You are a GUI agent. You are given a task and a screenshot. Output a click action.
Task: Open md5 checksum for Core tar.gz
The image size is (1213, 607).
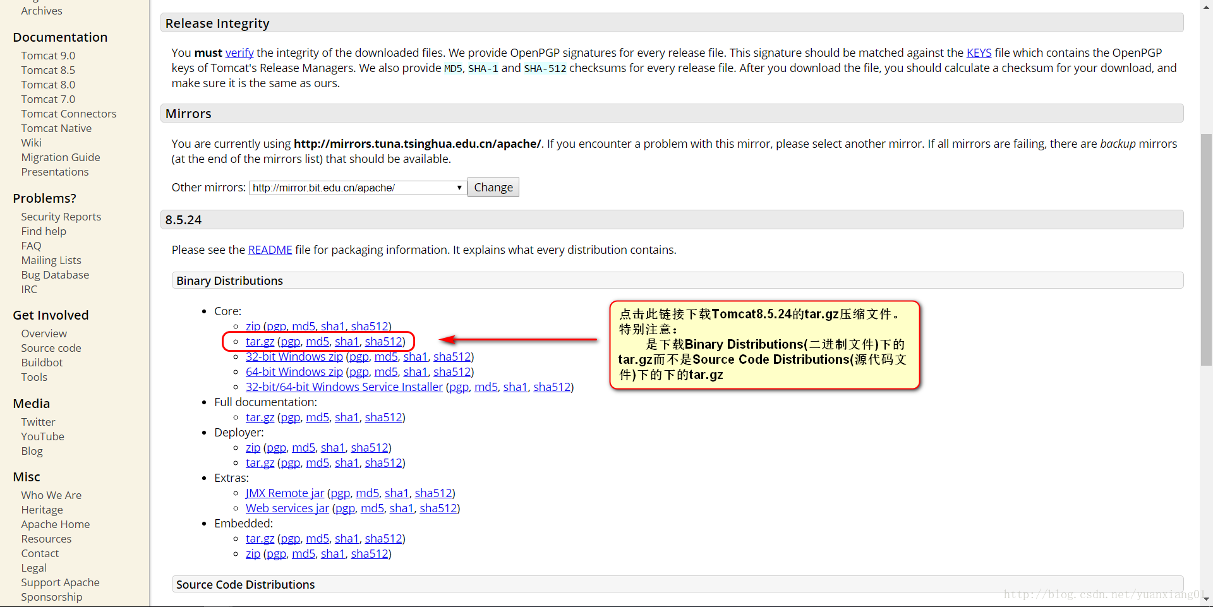317,342
